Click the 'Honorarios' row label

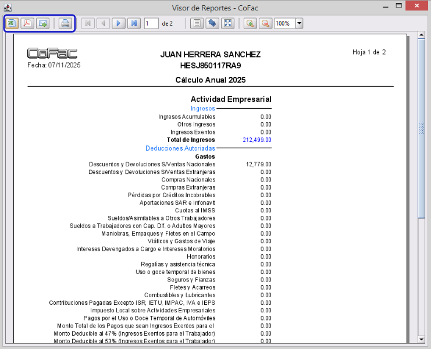[201, 257]
